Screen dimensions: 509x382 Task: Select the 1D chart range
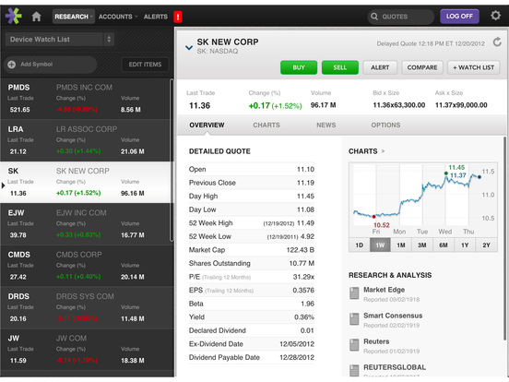click(x=359, y=245)
